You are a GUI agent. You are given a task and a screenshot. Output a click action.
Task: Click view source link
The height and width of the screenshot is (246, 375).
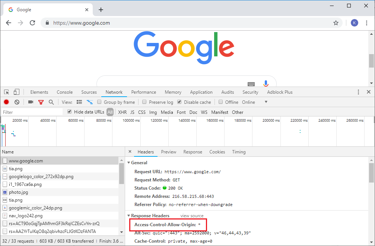coord(192,216)
